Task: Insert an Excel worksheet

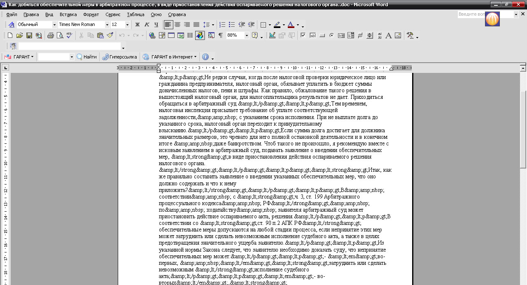Action: [180, 35]
